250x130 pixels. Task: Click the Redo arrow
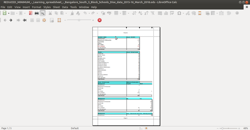(x=93, y=13)
